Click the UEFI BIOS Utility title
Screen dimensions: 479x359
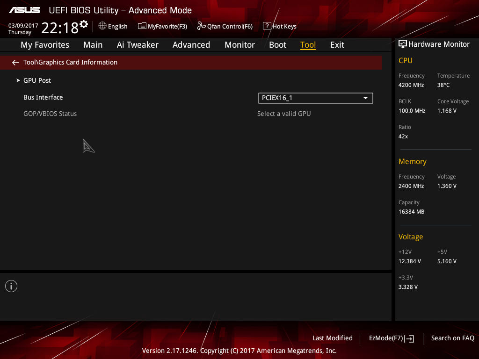point(120,10)
